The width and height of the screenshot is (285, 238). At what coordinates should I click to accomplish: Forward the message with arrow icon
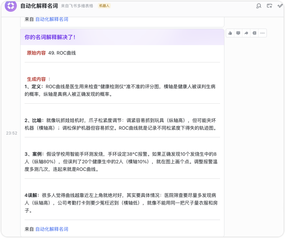[246, 33]
